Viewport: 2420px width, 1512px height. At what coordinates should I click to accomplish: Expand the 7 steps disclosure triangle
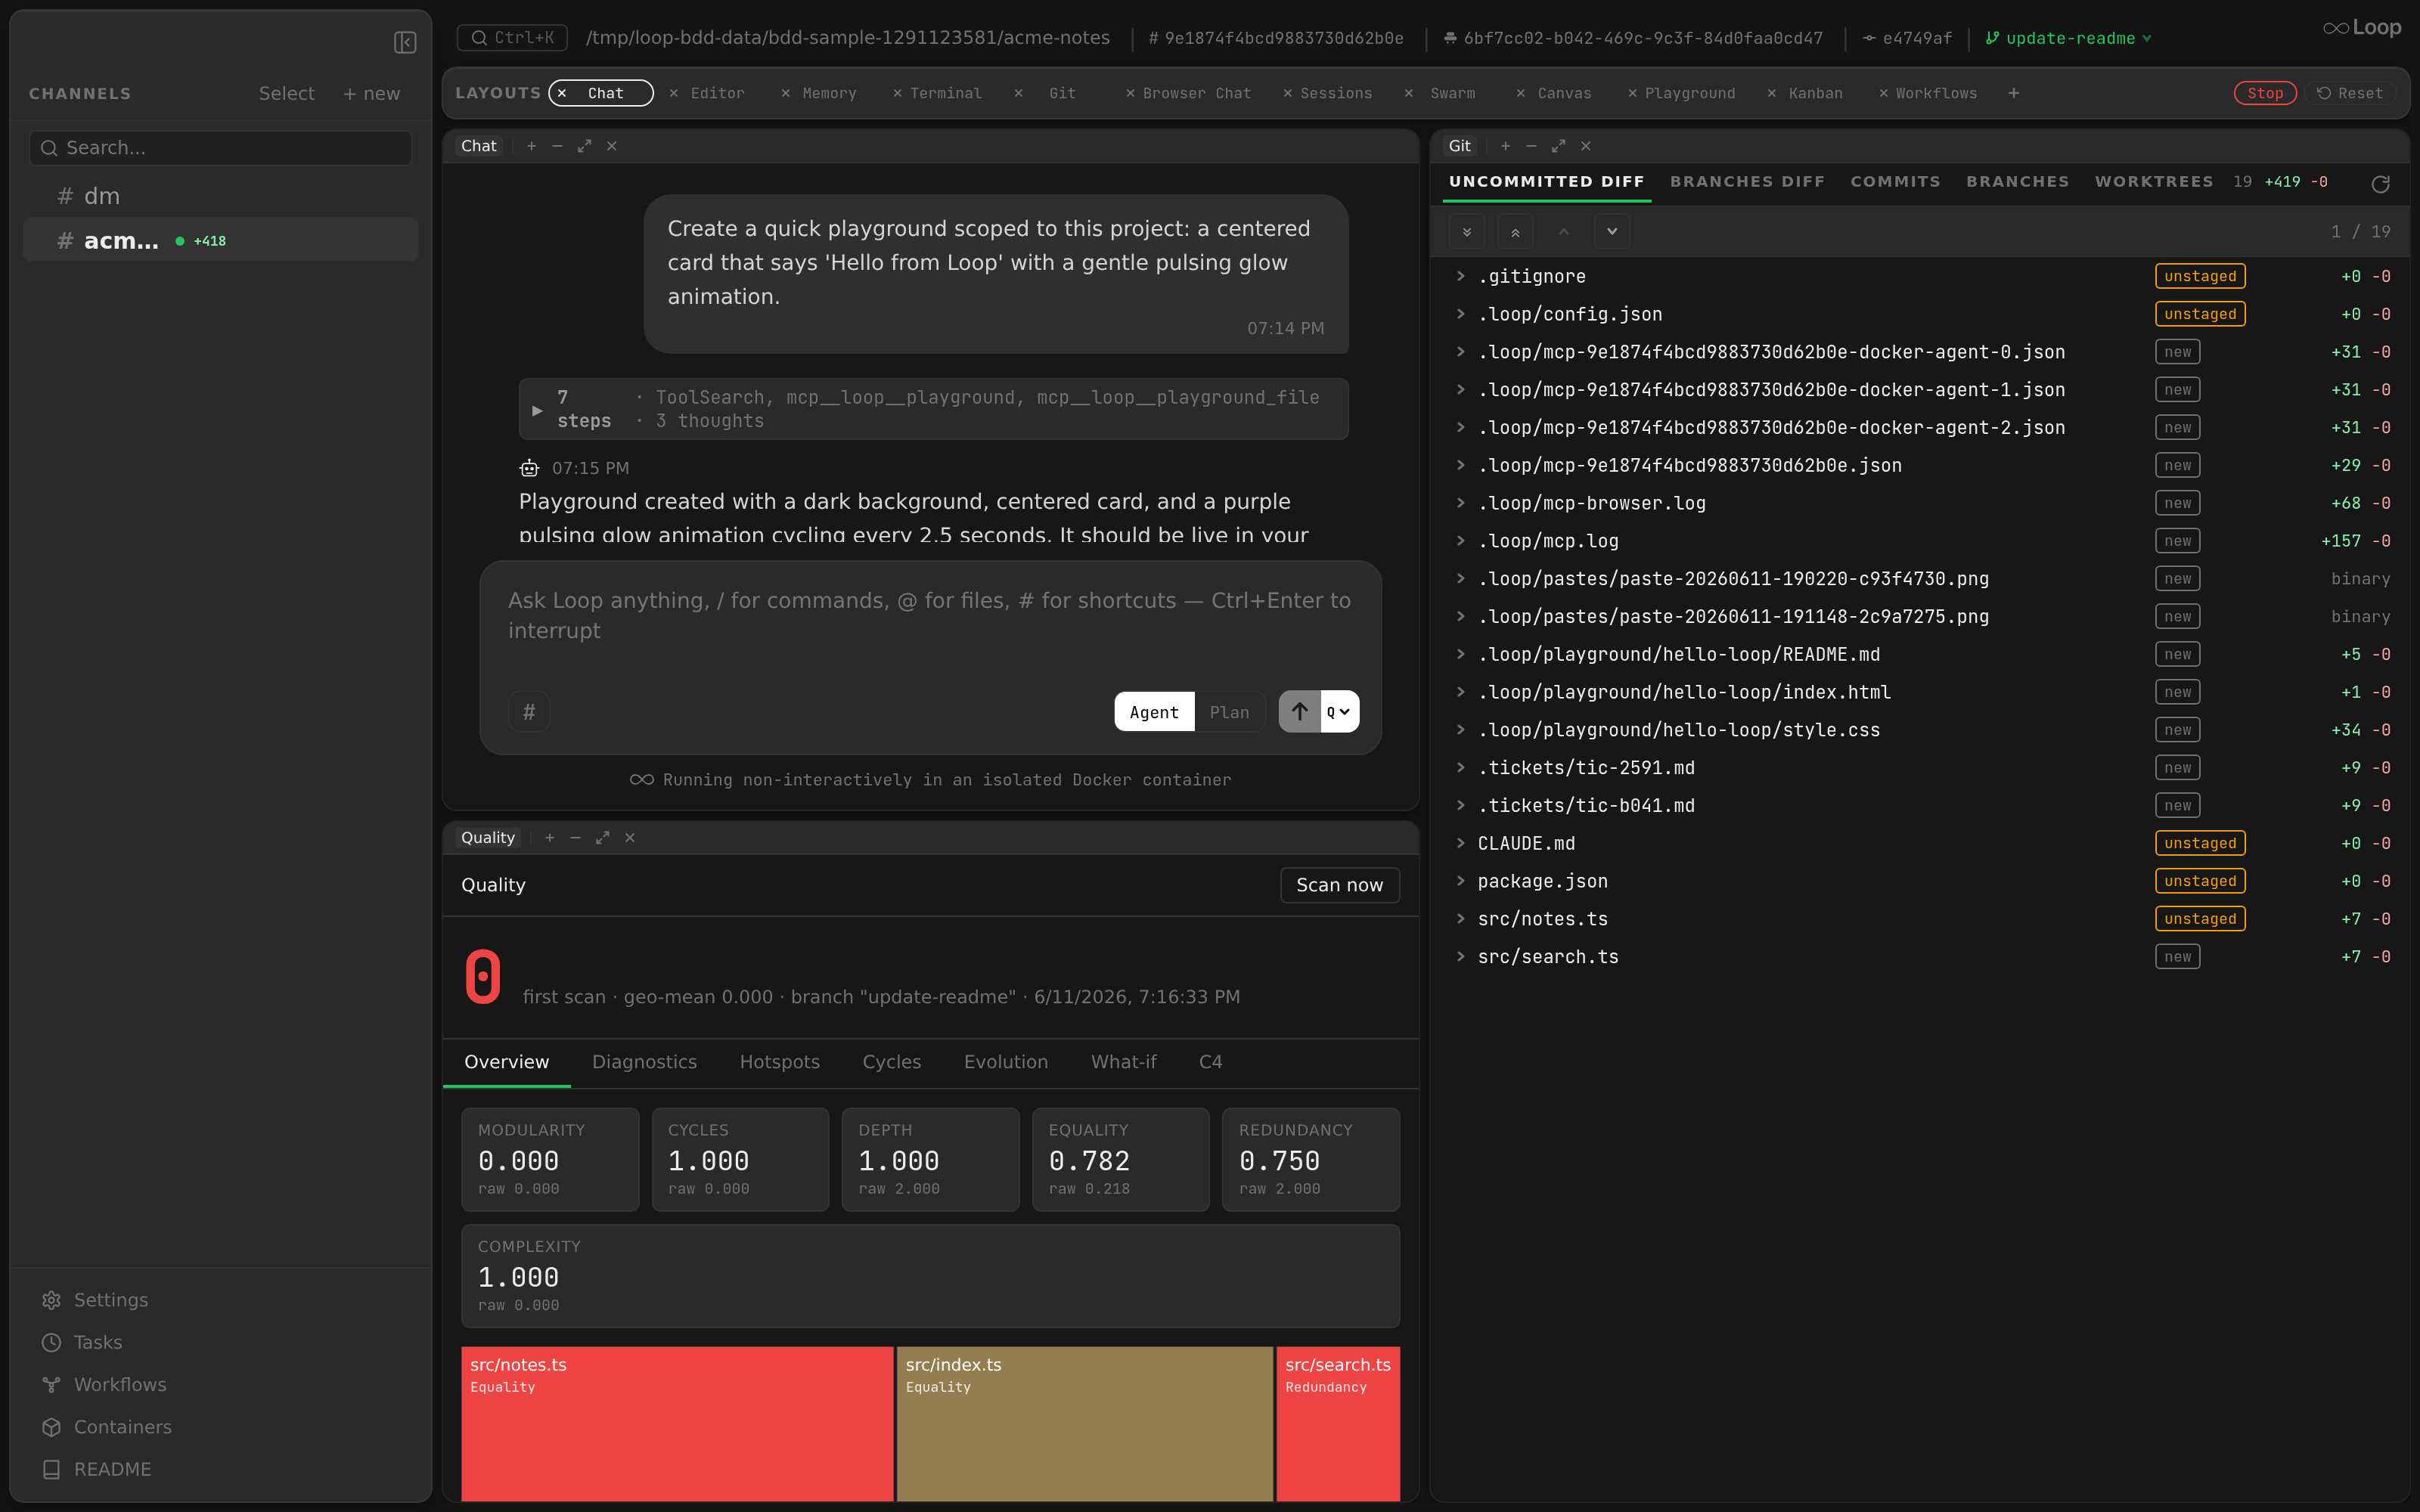(537, 410)
